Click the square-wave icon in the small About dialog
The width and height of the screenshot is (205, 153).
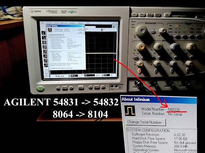[x=50, y=30]
